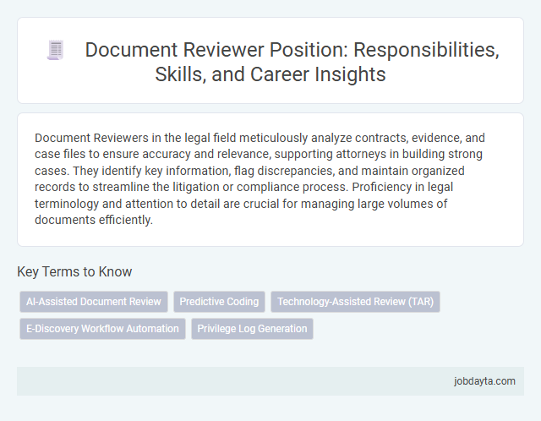
Task: Click the document scroll icon beside the title
Action: point(56,50)
